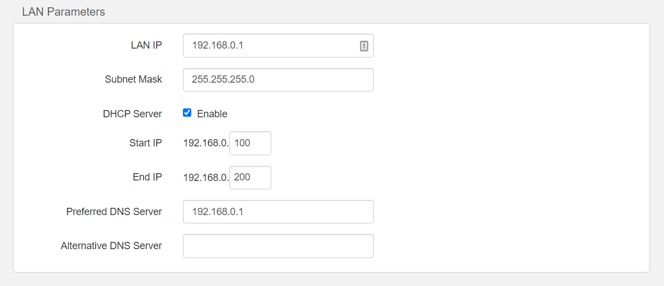Click the Alternative DNS Server label
The height and width of the screenshot is (286, 664).
[111, 246]
